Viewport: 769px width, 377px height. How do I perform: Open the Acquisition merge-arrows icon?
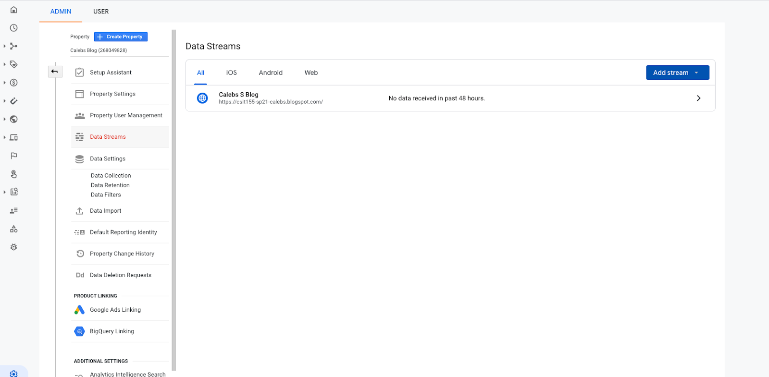14,46
